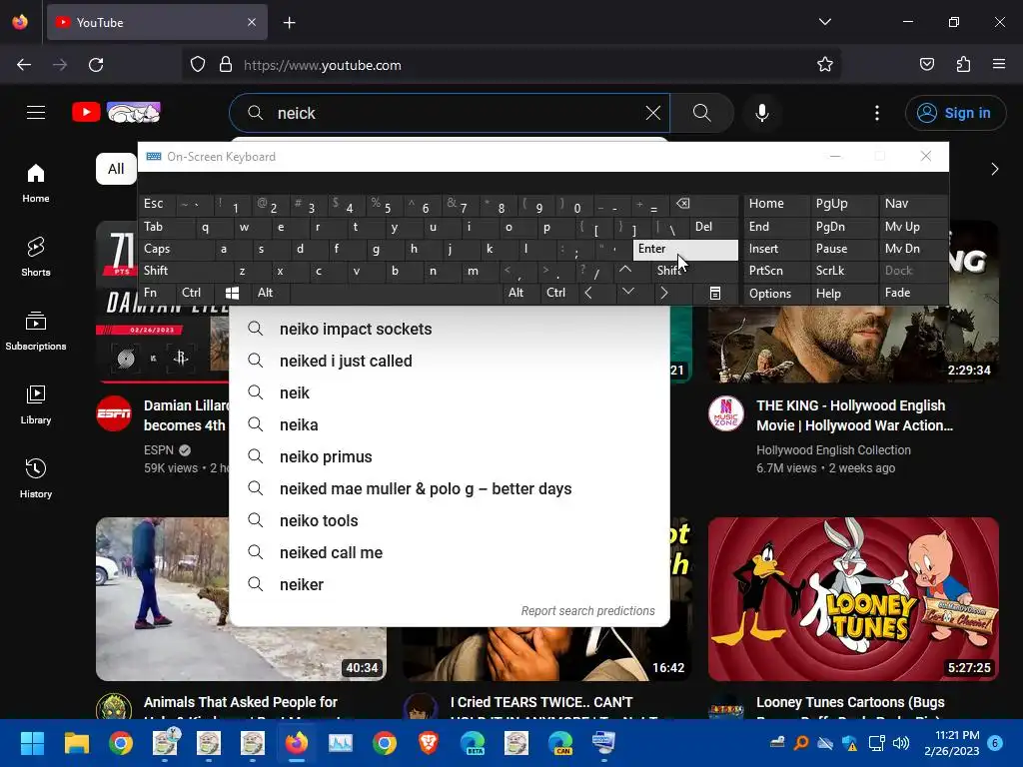Open File Explorer from taskbar

(76, 743)
